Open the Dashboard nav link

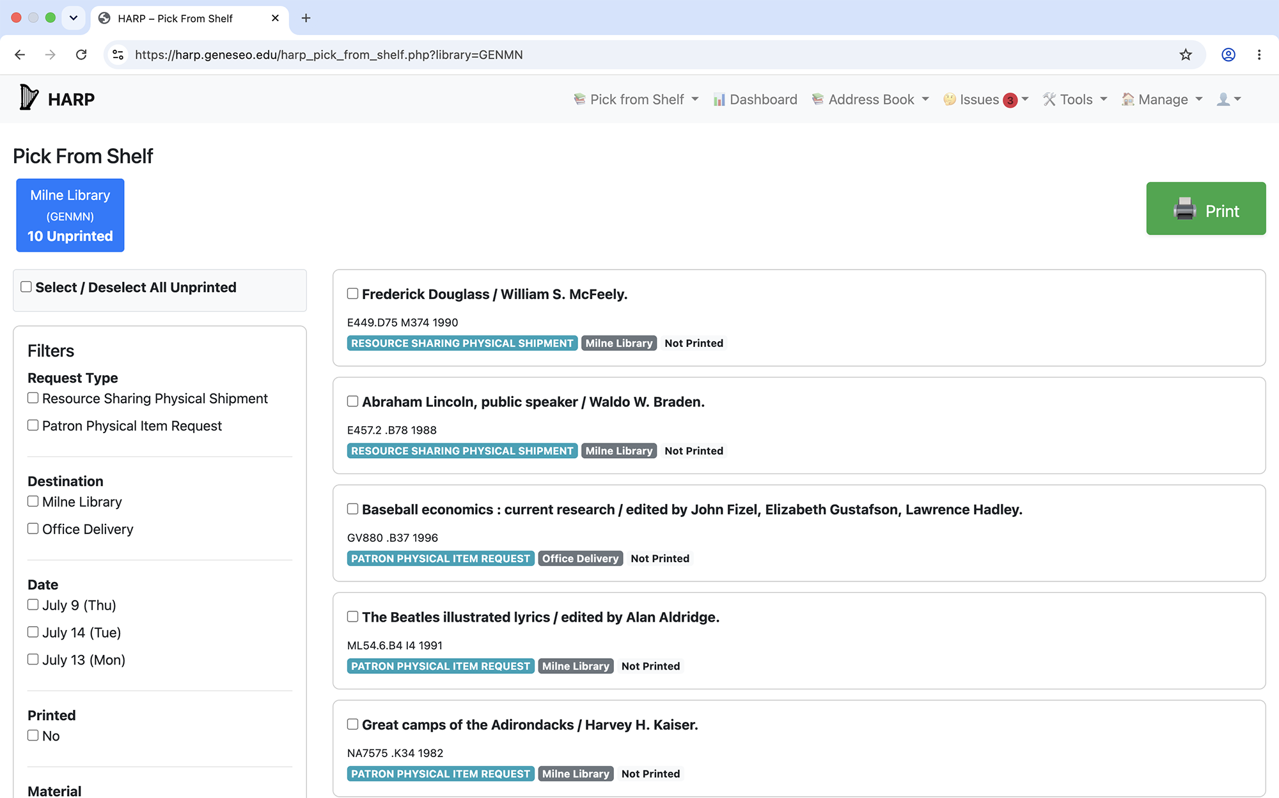coord(755,99)
